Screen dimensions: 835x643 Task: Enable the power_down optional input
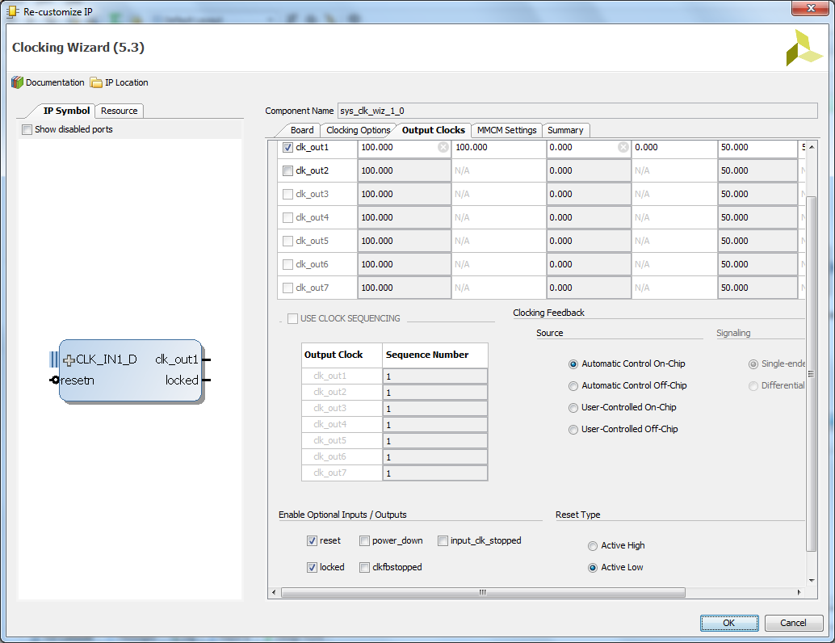click(x=364, y=540)
